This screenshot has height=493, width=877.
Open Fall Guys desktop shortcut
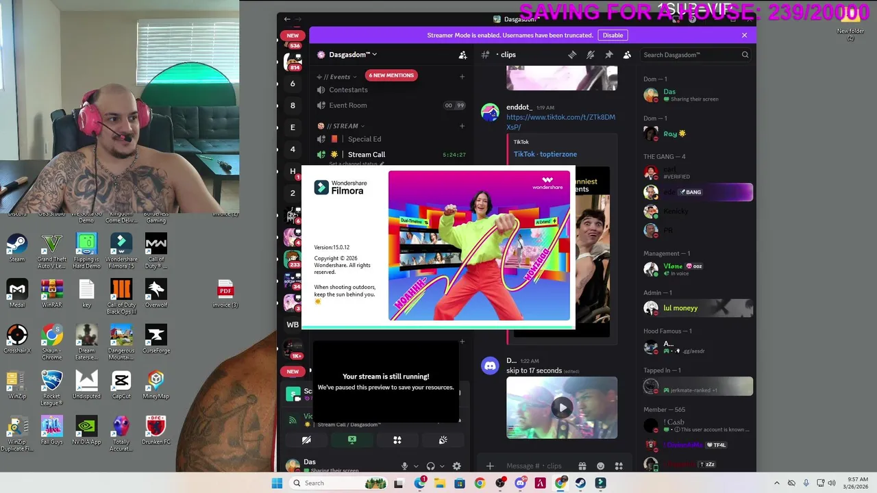coord(52,430)
